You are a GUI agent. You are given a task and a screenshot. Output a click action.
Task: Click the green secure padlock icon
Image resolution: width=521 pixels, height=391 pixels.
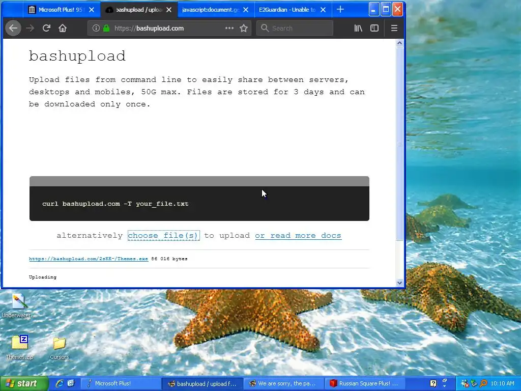[x=106, y=29]
